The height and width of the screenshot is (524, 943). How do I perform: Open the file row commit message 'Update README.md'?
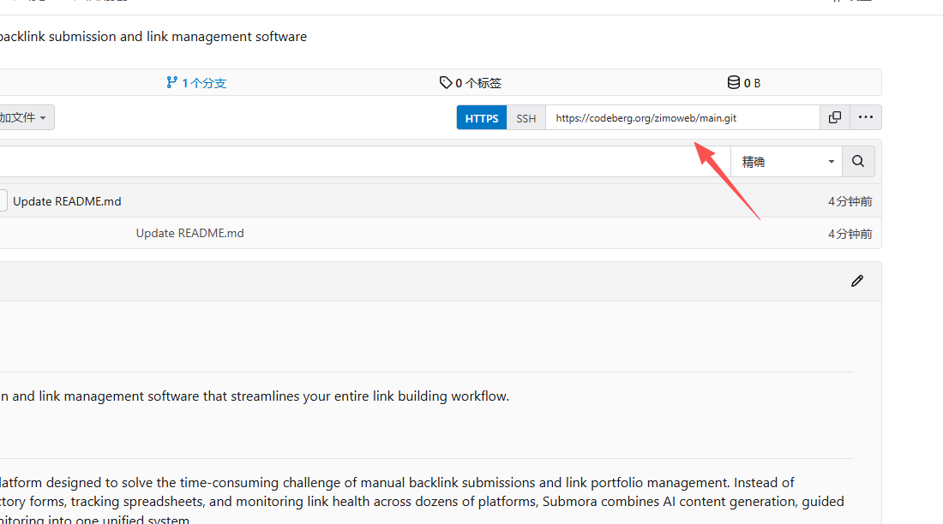point(190,233)
